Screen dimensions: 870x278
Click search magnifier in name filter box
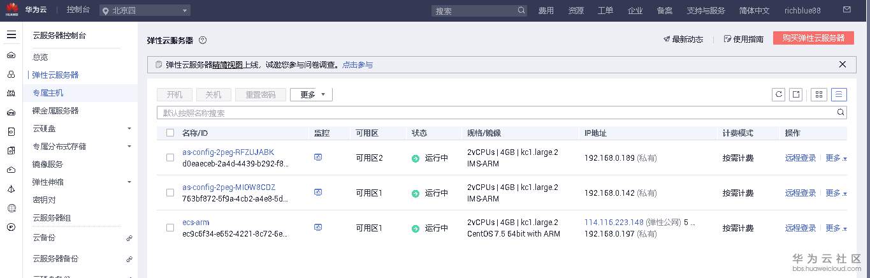(841, 112)
